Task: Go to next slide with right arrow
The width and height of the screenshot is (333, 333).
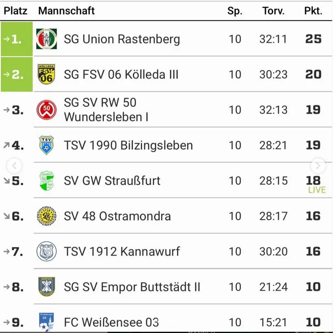Action: click(x=318, y=166)
